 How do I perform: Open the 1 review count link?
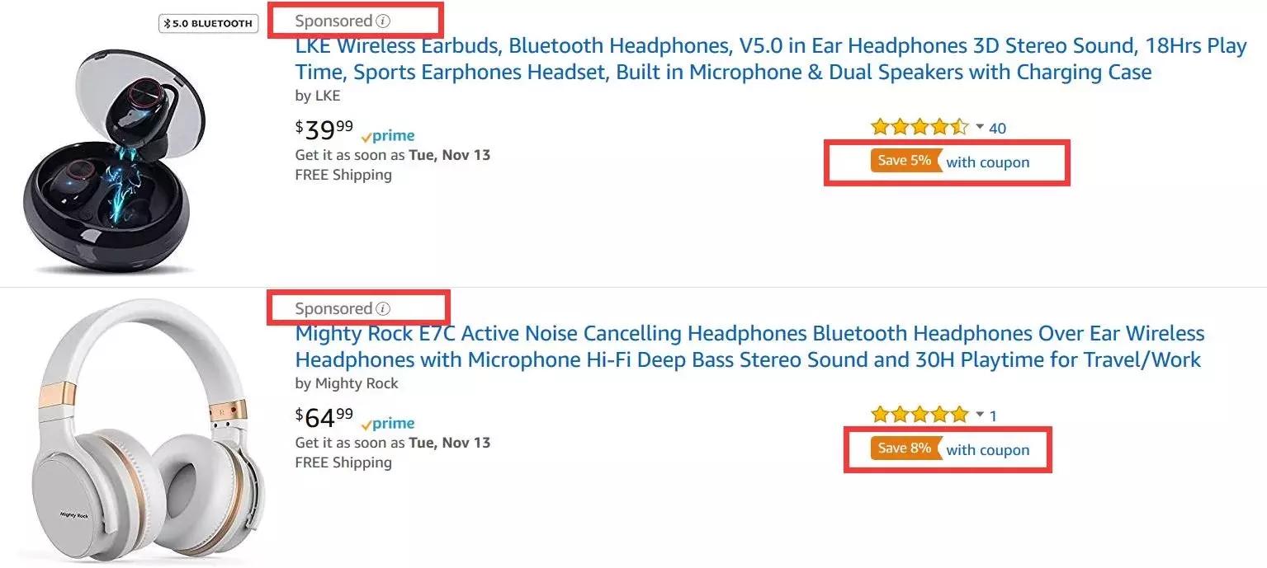[x=993, y=415]
